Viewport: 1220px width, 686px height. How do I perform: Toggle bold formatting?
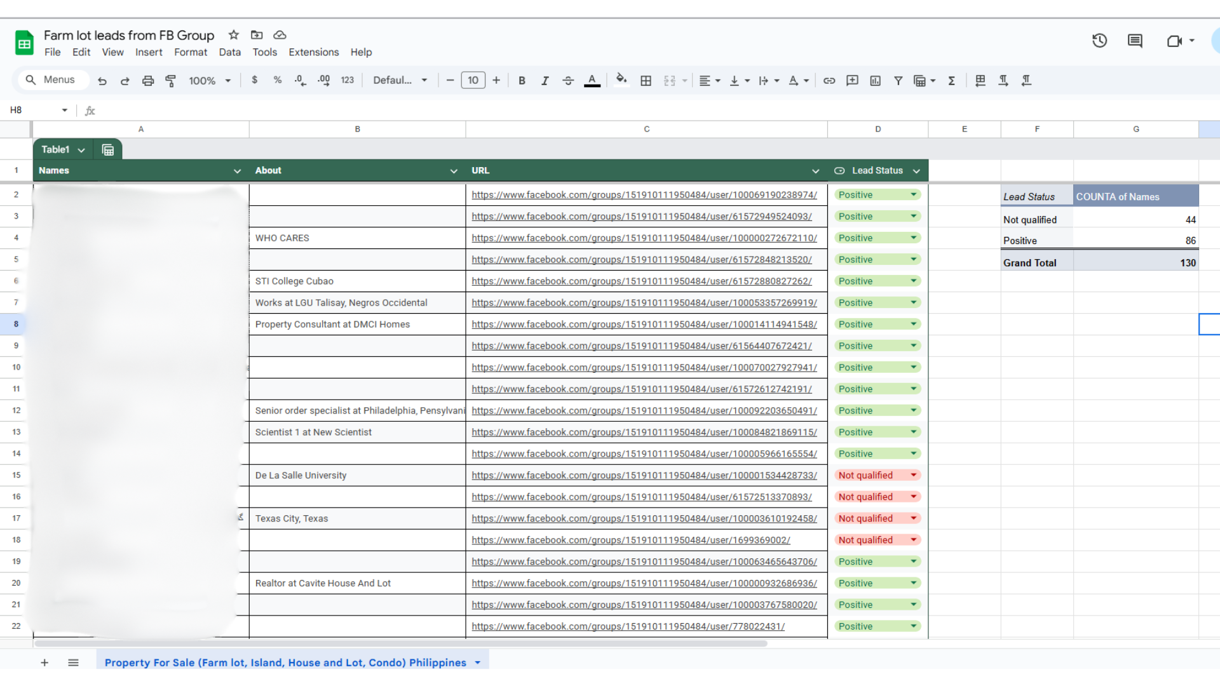coord(522,81)
